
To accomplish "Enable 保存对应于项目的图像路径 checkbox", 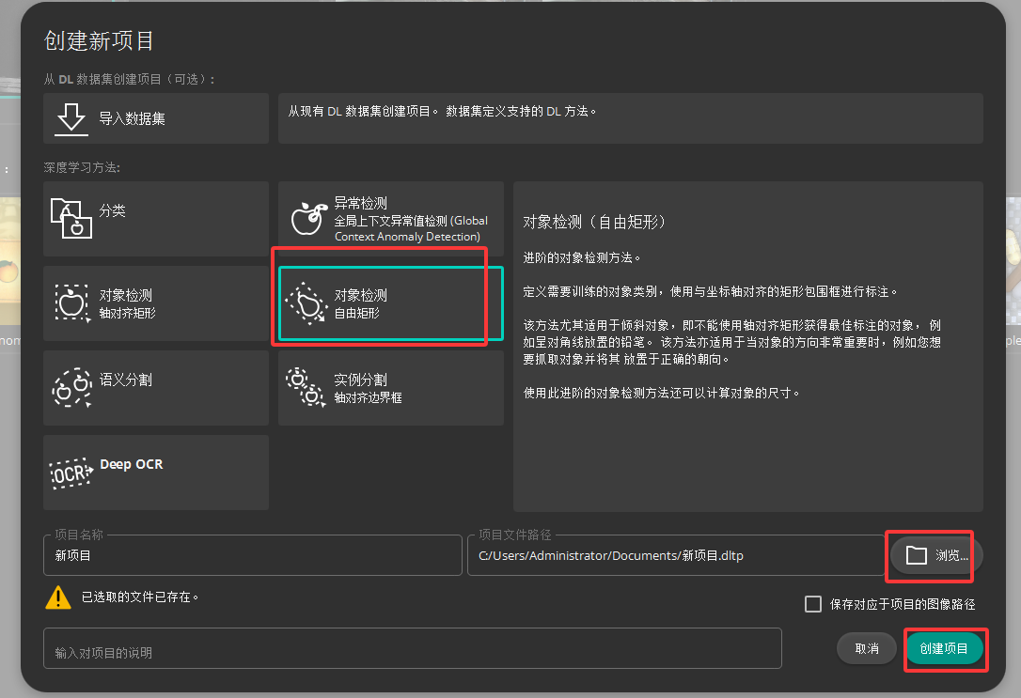I will (x=813, y=604).
